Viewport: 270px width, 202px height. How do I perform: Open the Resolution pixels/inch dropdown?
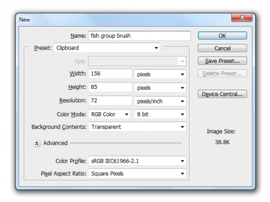click(160, 101)
